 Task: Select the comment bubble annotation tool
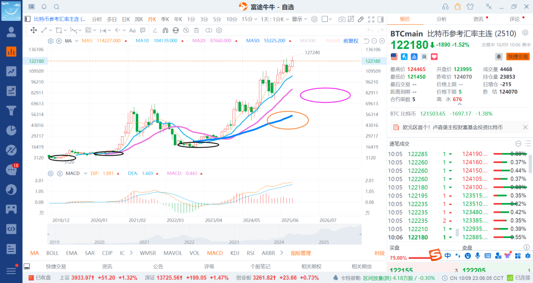pyautogui.click(x=143, y=30)
